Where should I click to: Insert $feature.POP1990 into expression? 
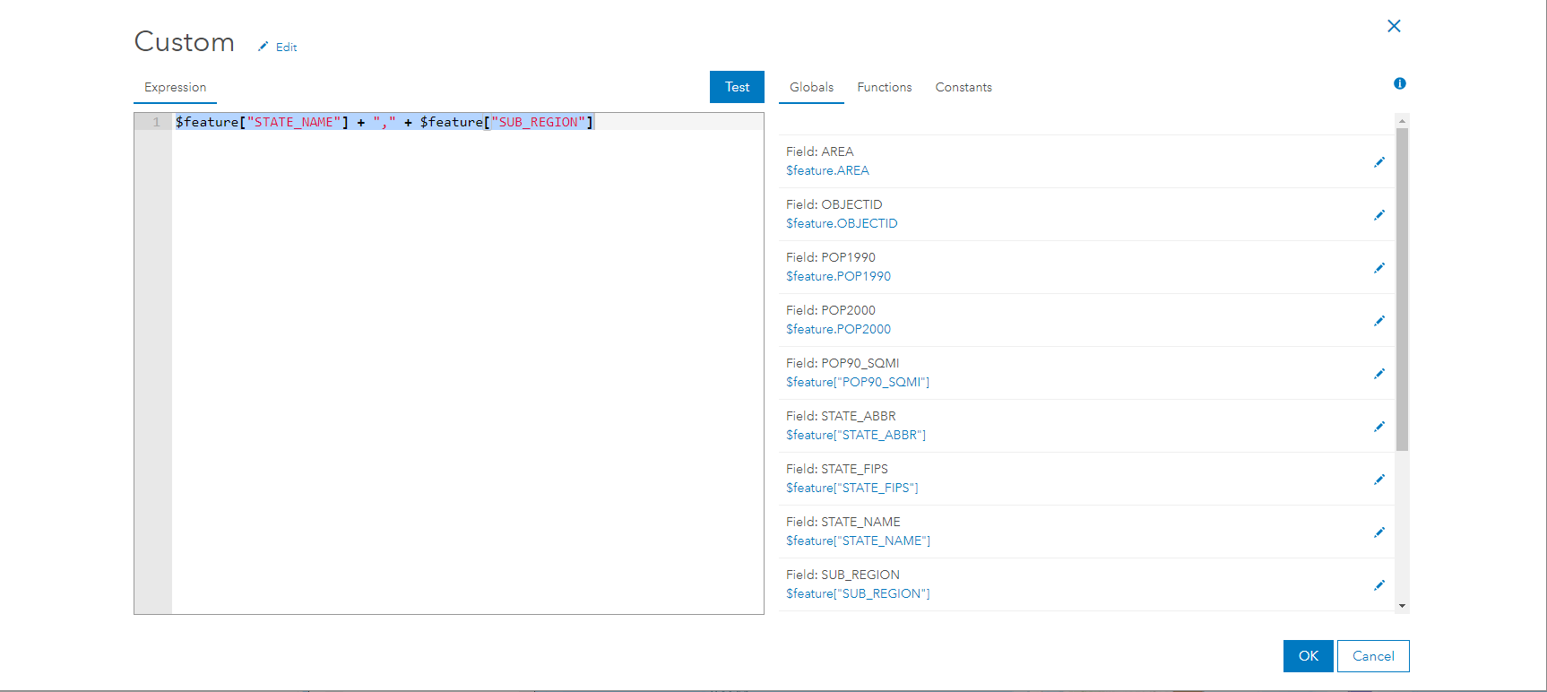[838, 276]
